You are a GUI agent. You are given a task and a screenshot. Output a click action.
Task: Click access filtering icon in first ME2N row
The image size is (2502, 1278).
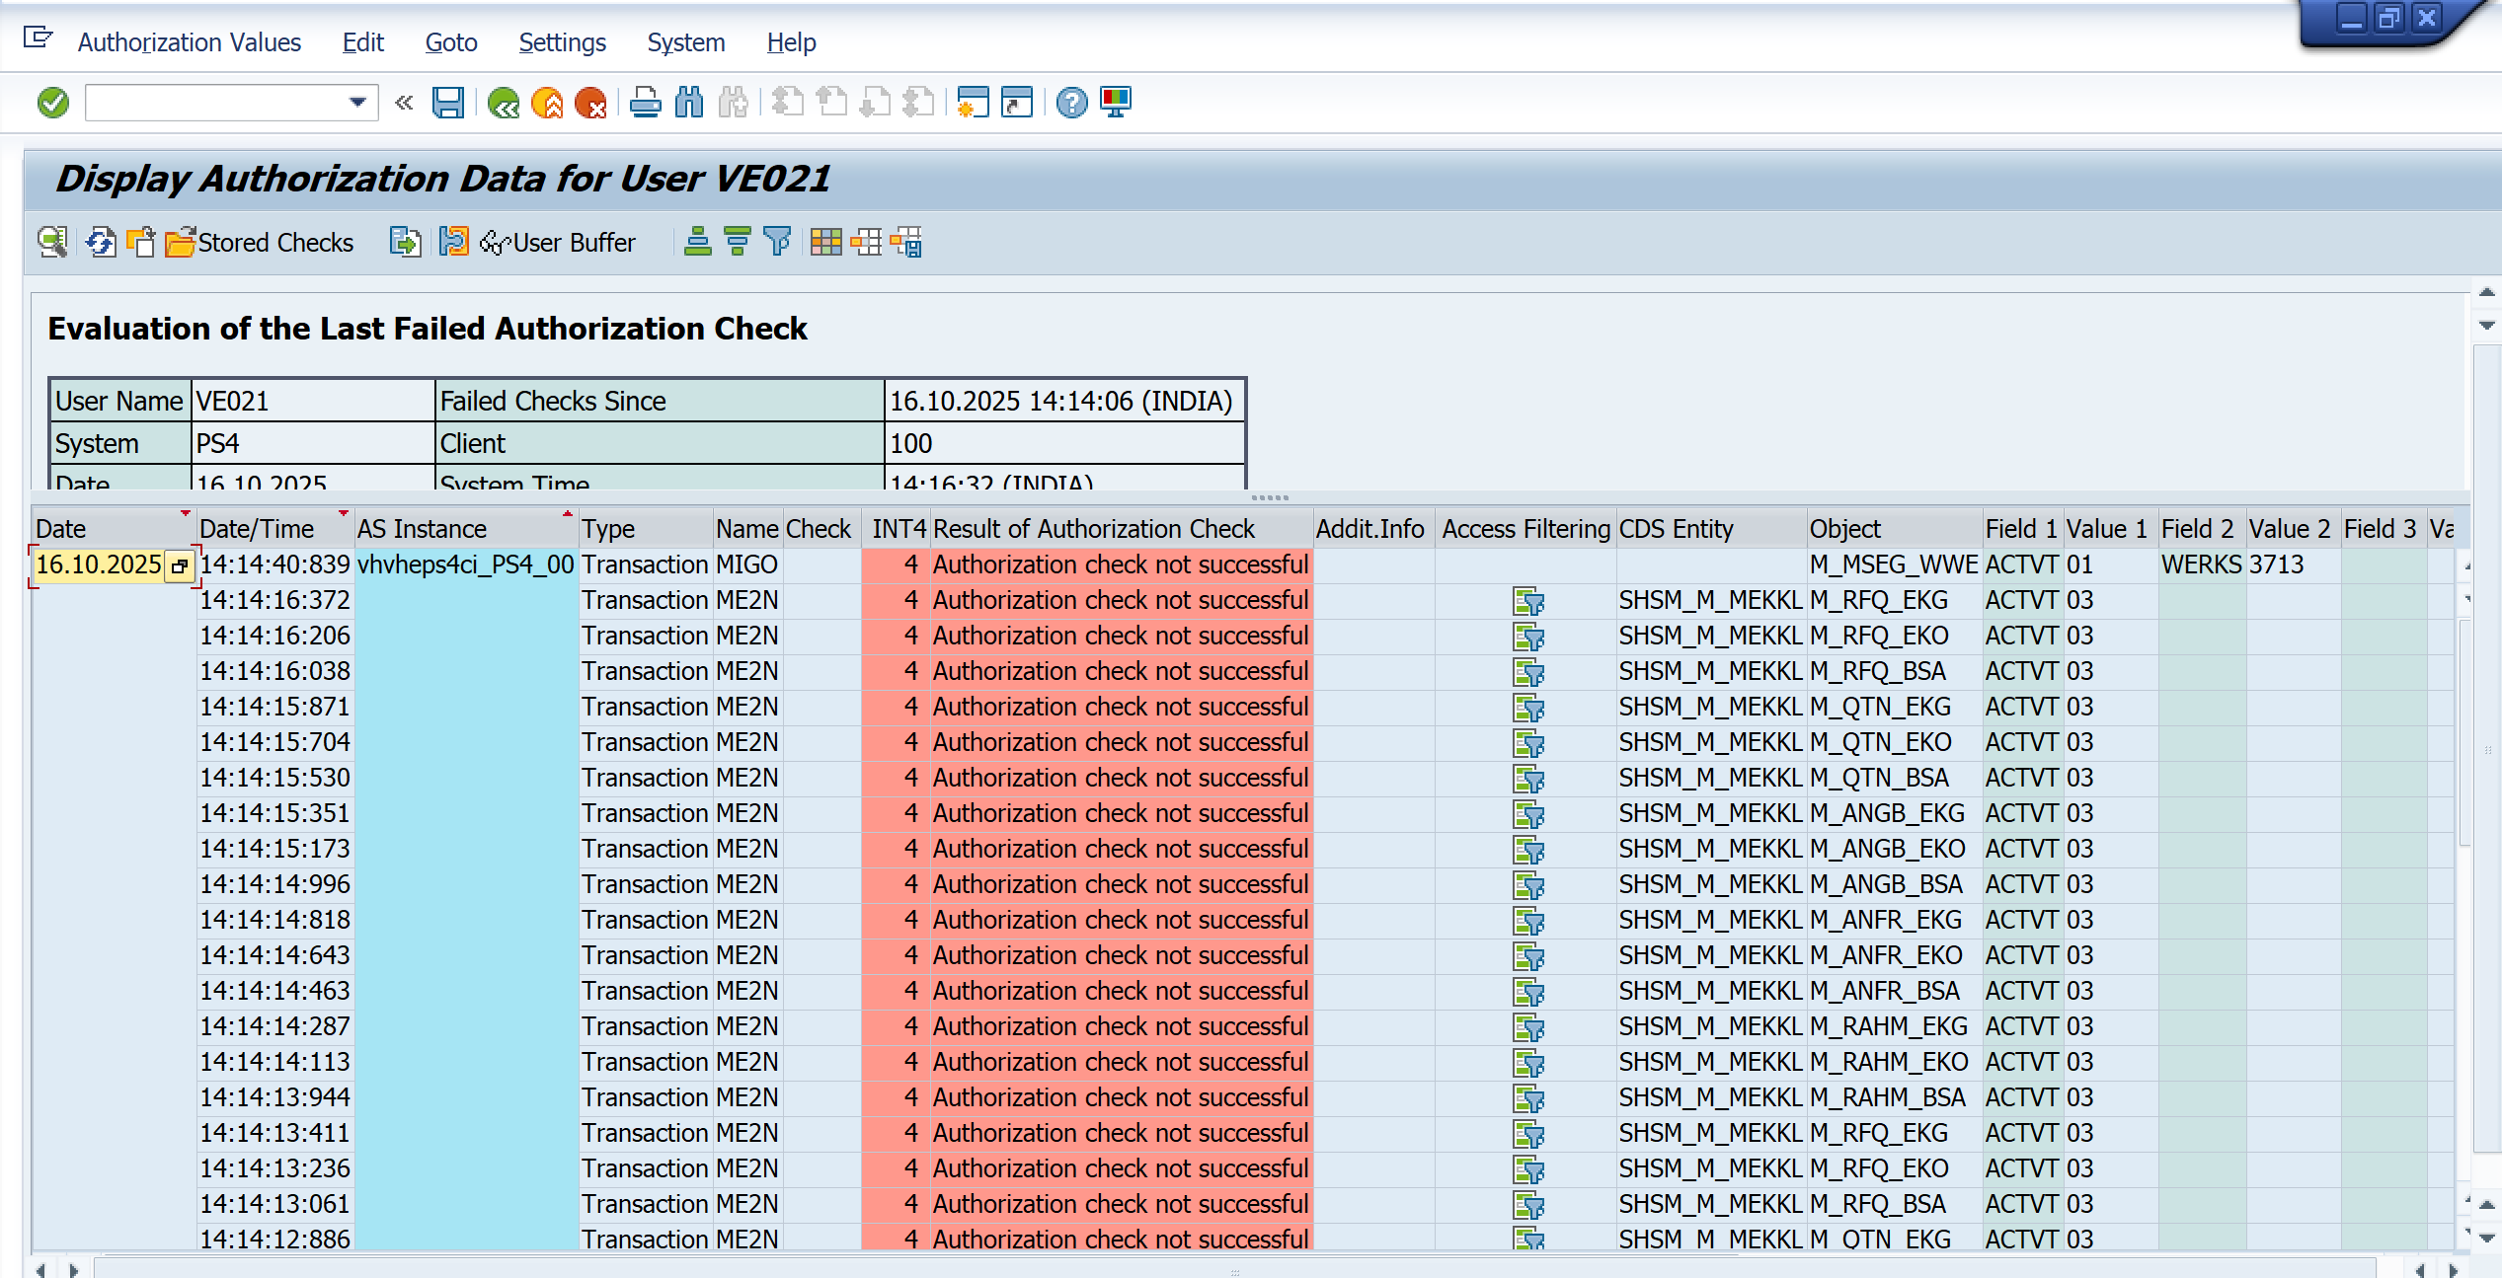coord(1527,601)
